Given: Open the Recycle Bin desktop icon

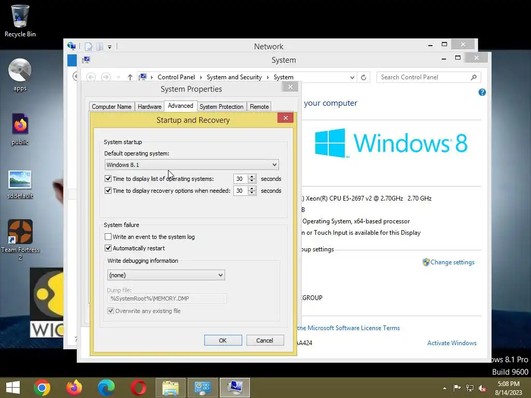Looking at the screenshot, I should [x=20, y=20].
